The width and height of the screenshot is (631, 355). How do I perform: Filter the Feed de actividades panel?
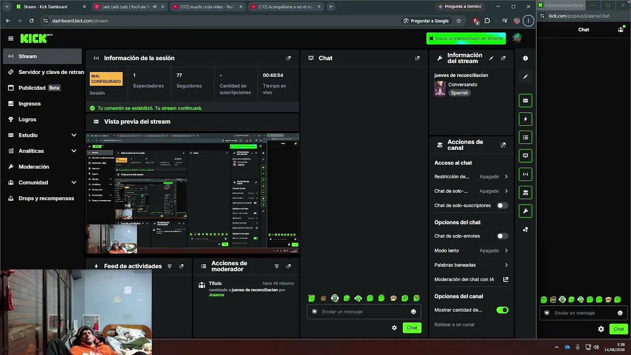(x=170, y=266)
